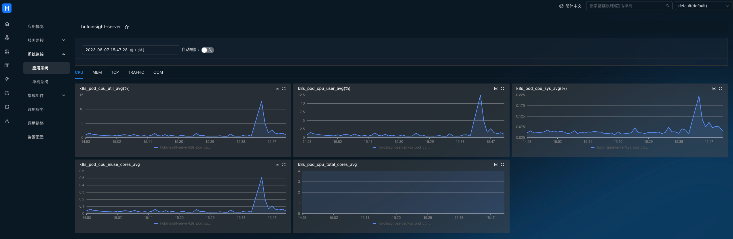The image size is (733, 239).
Task: Toggle legend series in k8s_pod_cpu_util_avg chart
Action: [x=183, y=147]
